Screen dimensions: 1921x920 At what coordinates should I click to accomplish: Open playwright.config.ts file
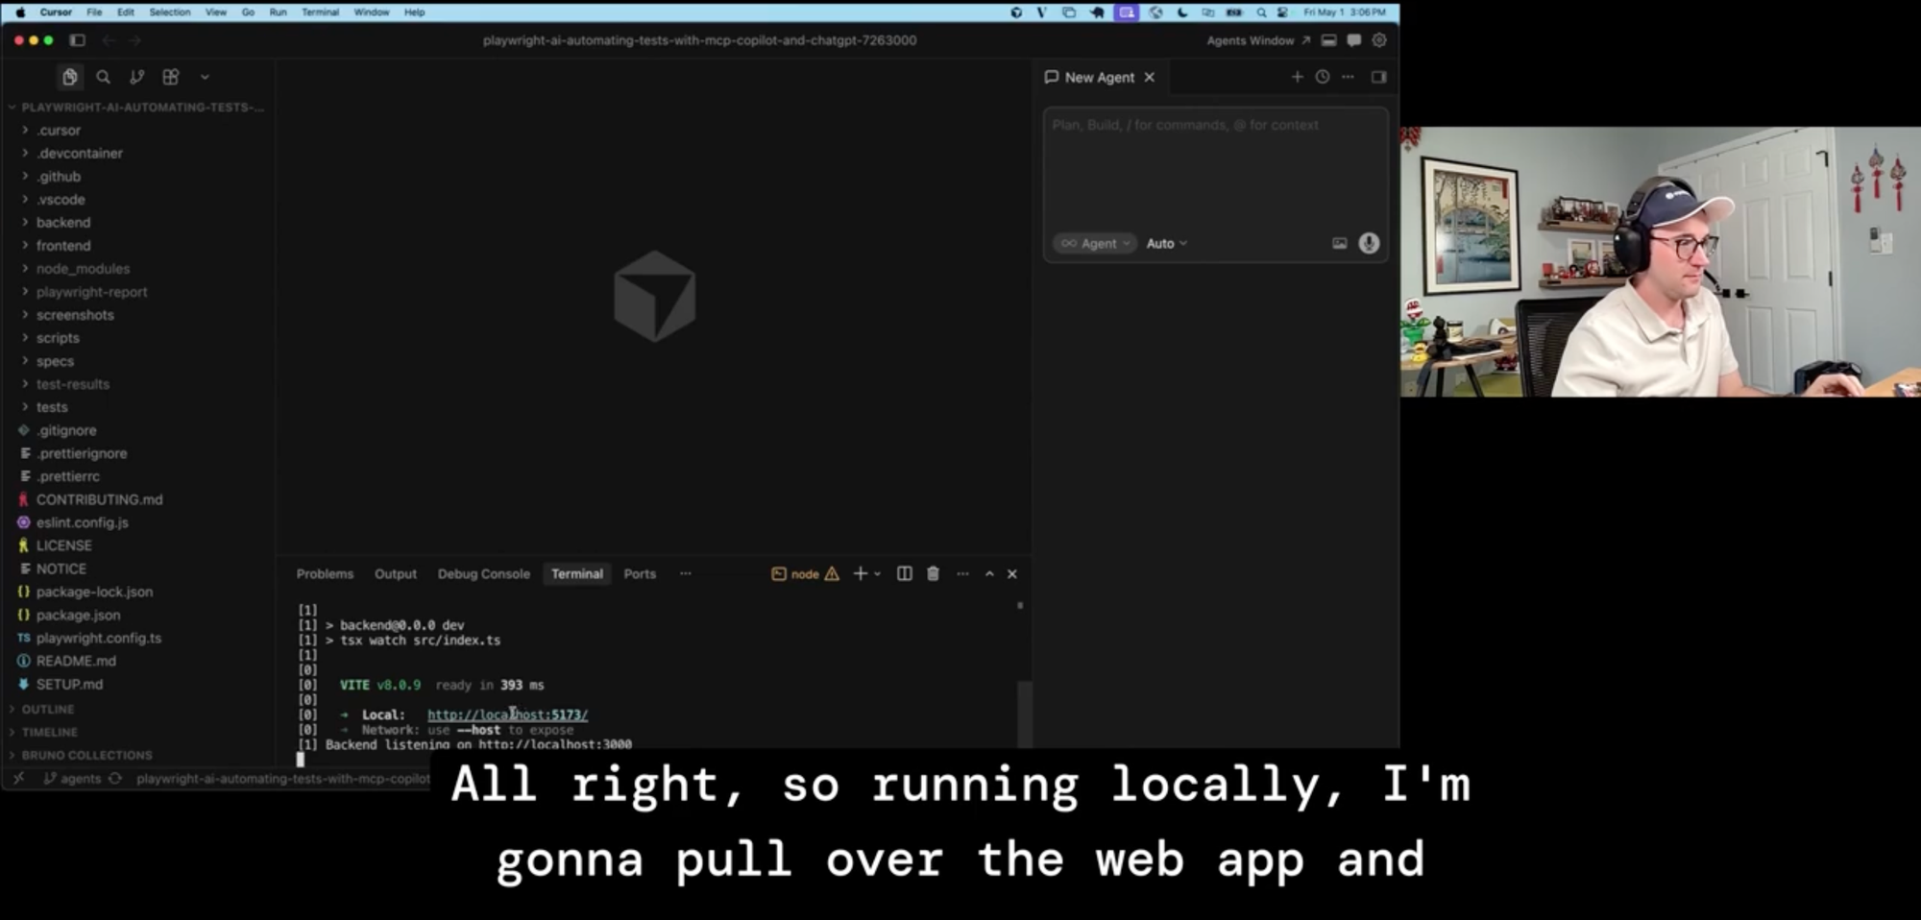(138, 638)
